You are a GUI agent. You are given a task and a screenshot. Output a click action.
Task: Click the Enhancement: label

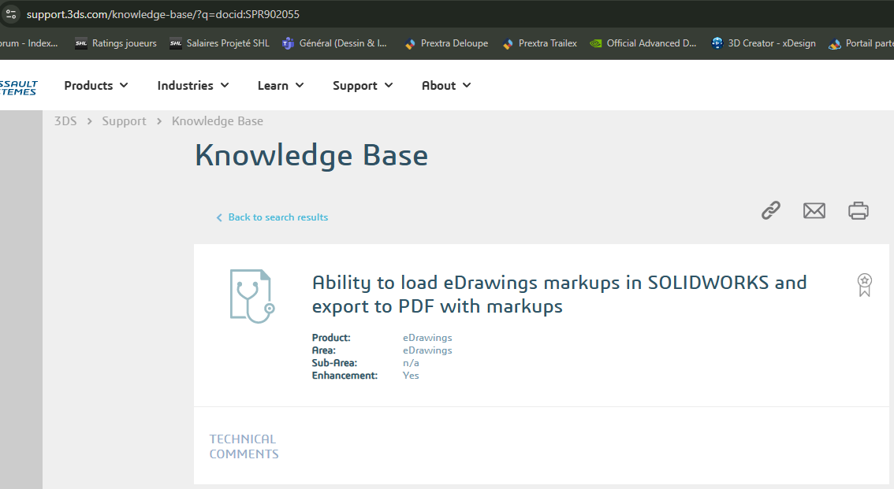coord(345,375)
